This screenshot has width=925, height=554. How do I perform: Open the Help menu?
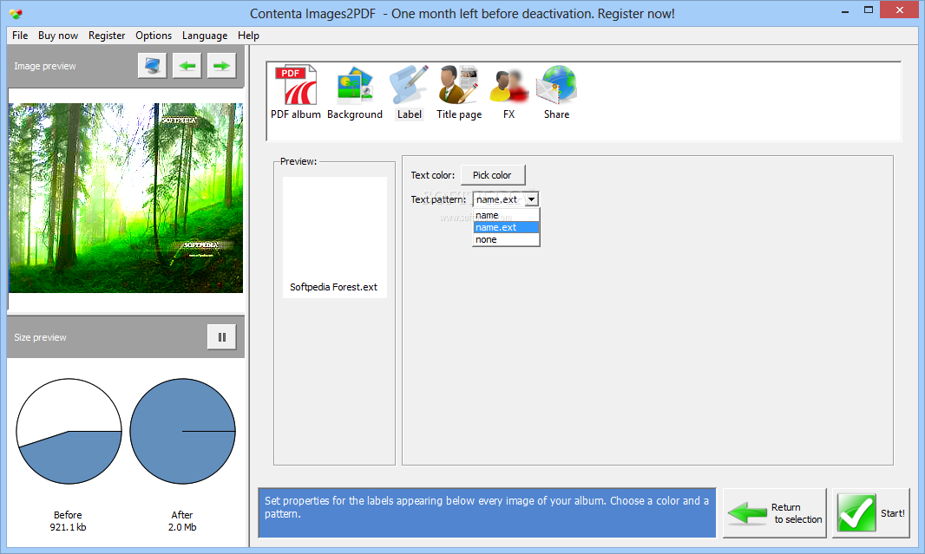[248, 36]
